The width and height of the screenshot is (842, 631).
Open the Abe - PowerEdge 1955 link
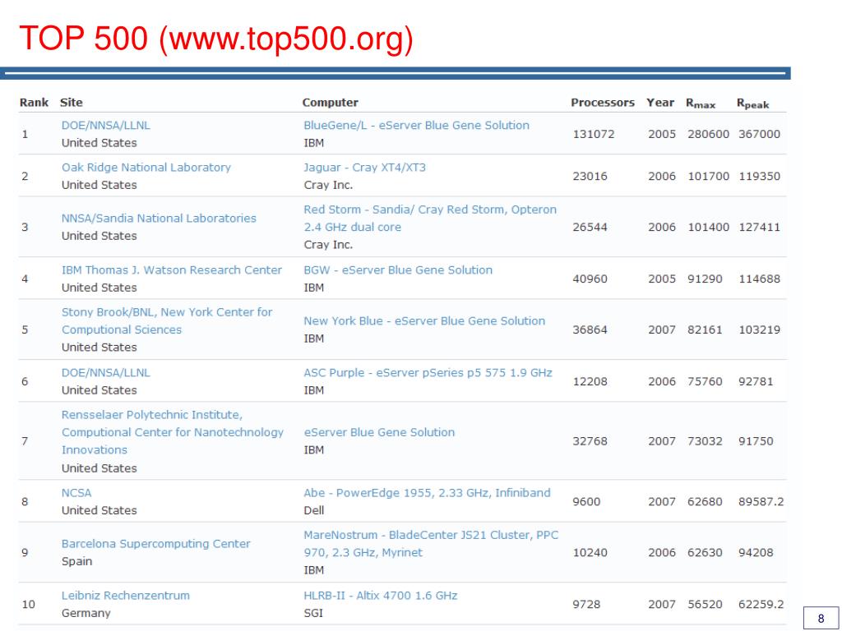427,493
